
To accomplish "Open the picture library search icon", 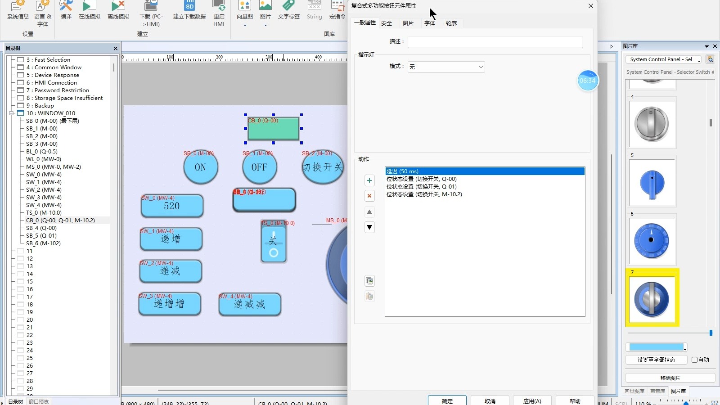I will click(x=710, y=59).
